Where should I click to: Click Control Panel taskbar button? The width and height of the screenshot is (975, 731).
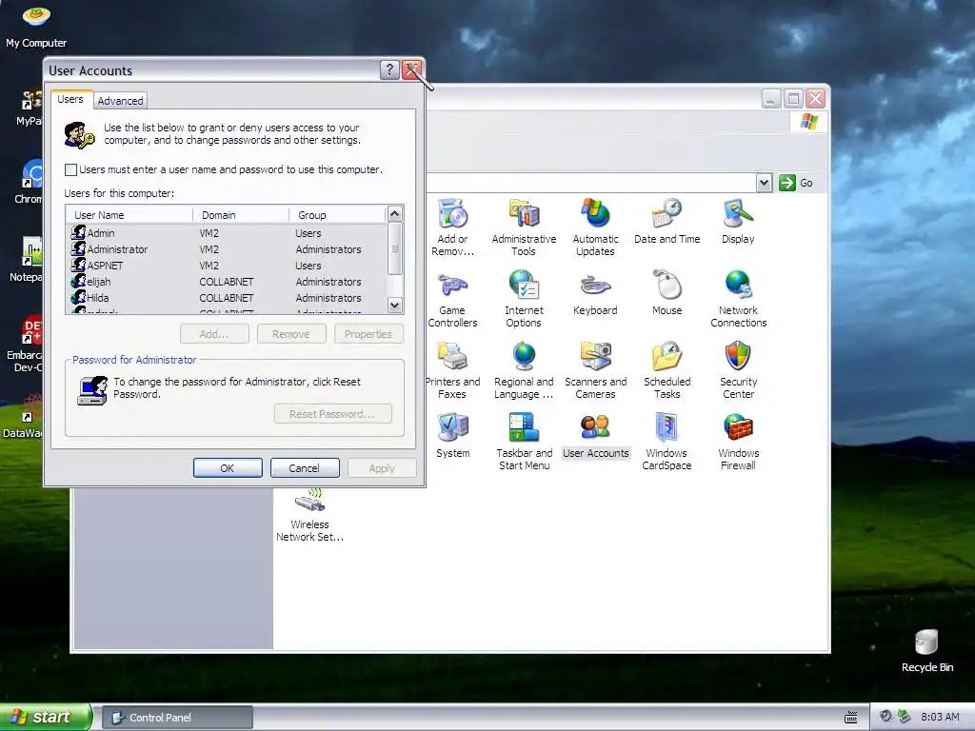177,718
